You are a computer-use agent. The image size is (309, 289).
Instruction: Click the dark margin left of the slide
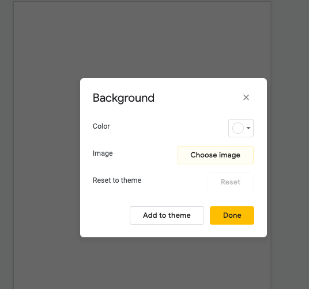click(6, 144)
